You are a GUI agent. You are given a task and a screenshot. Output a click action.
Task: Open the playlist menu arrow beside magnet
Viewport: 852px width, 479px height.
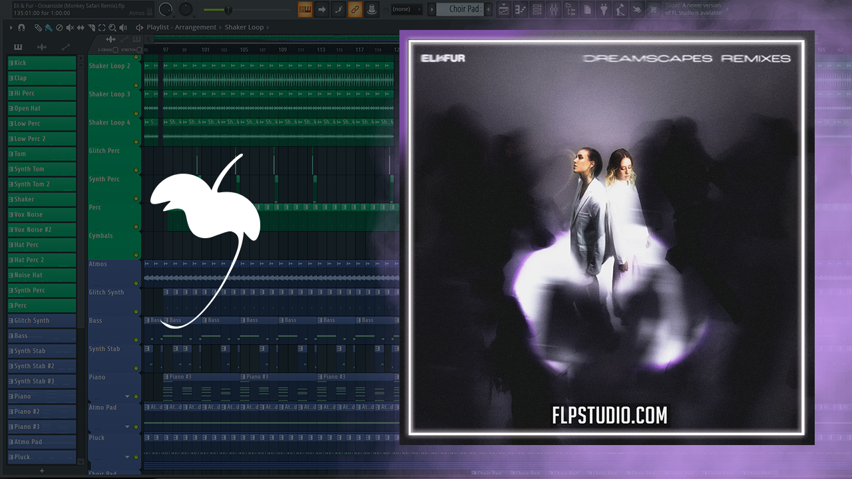coord(11,27)
